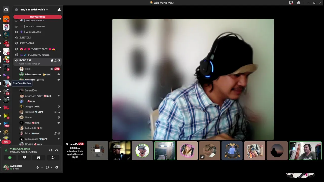Click PODCAST channel invite people icon
Screen dimensions: 324x182
pyautogui.click(x=55, y=61)
